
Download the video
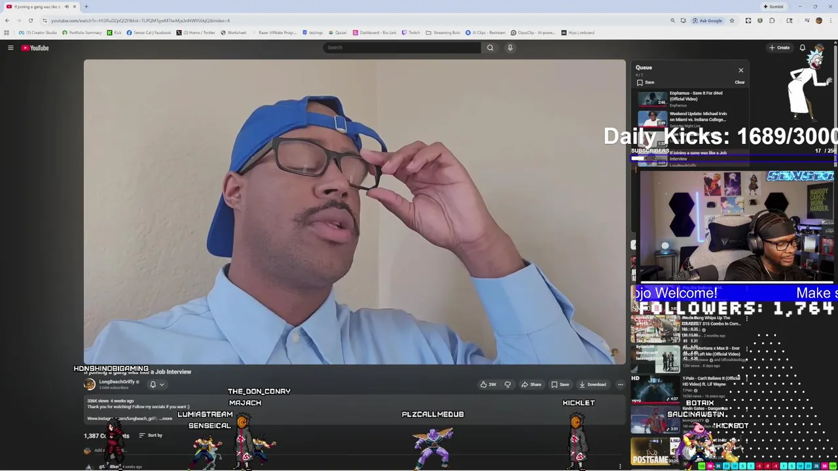tap(592, 385)
